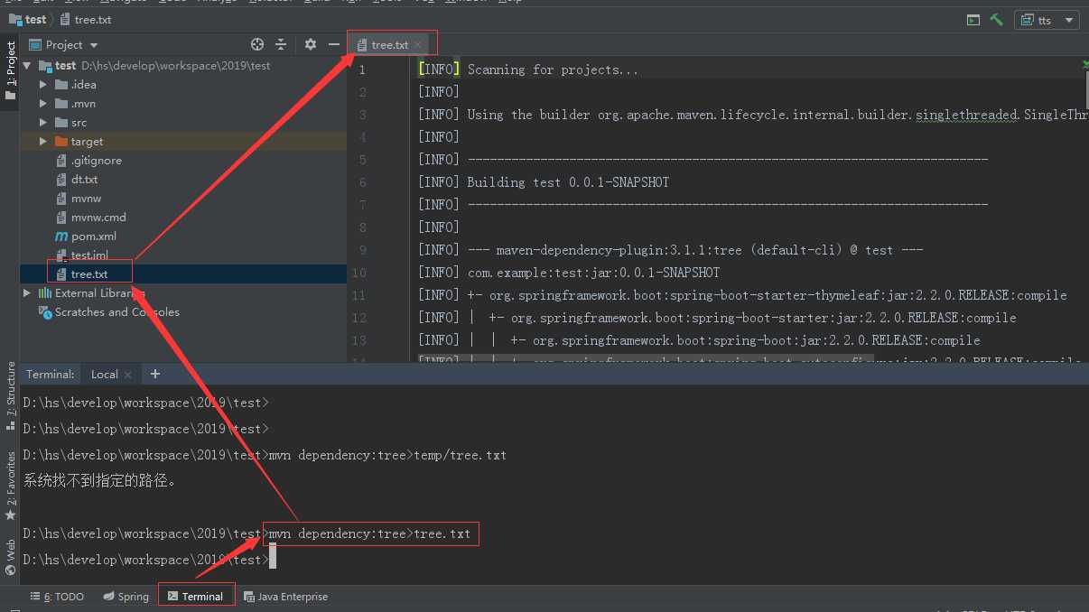
Task: Select Scratches and Consoles node
Action: 117,311
